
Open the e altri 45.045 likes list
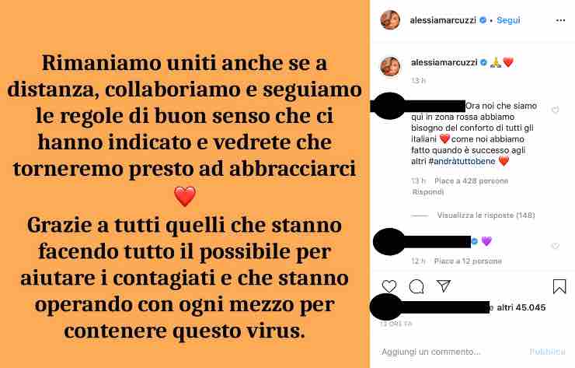pos(518,308)
